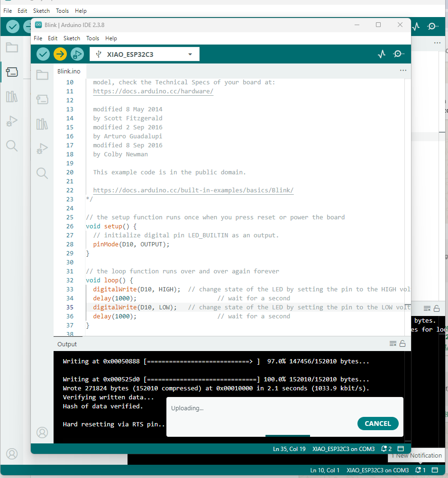Toggle bottom panel icon in background status bar
The height and width of the screenshot is (478, 448).
435,470
